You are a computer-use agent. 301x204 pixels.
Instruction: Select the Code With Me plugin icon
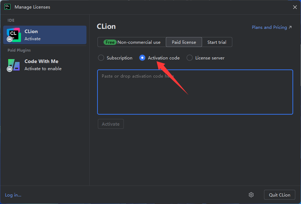point(14,65)
